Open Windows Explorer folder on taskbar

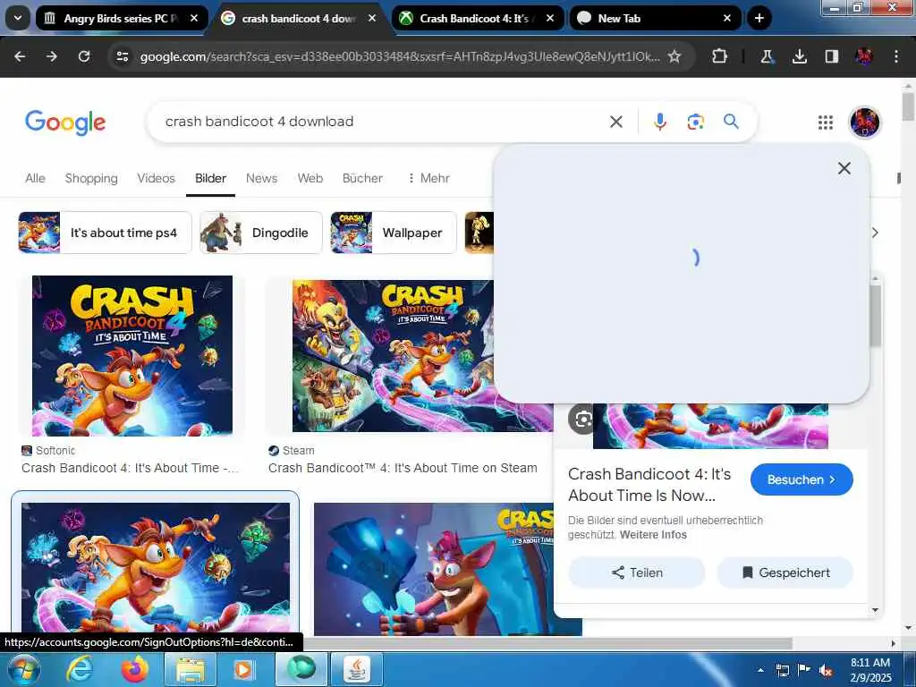pos(191,669)
